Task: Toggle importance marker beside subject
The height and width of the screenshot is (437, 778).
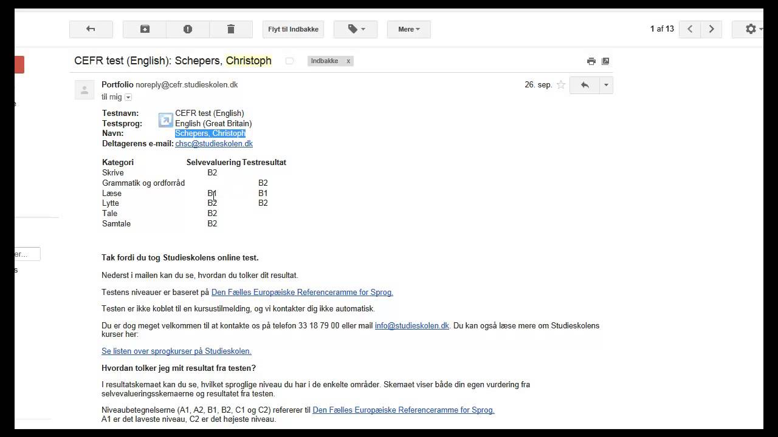Action: (289, 61)
